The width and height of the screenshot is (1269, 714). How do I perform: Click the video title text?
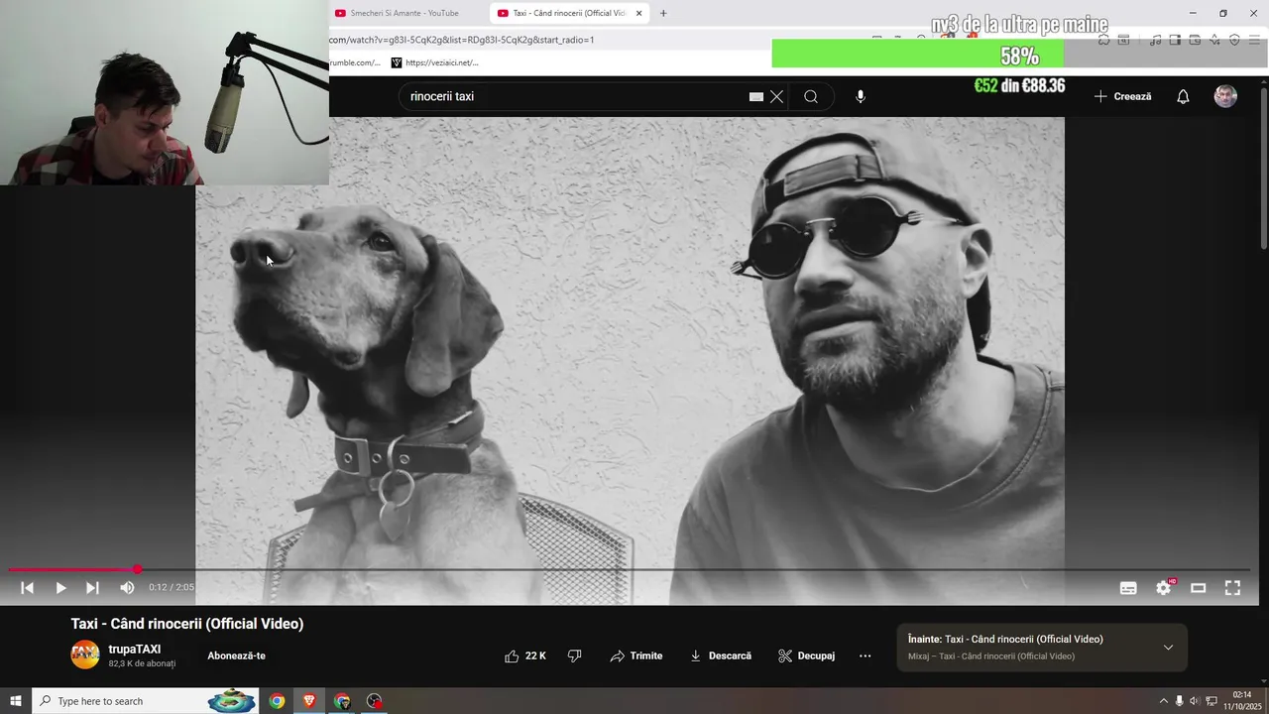coord(187,624)
